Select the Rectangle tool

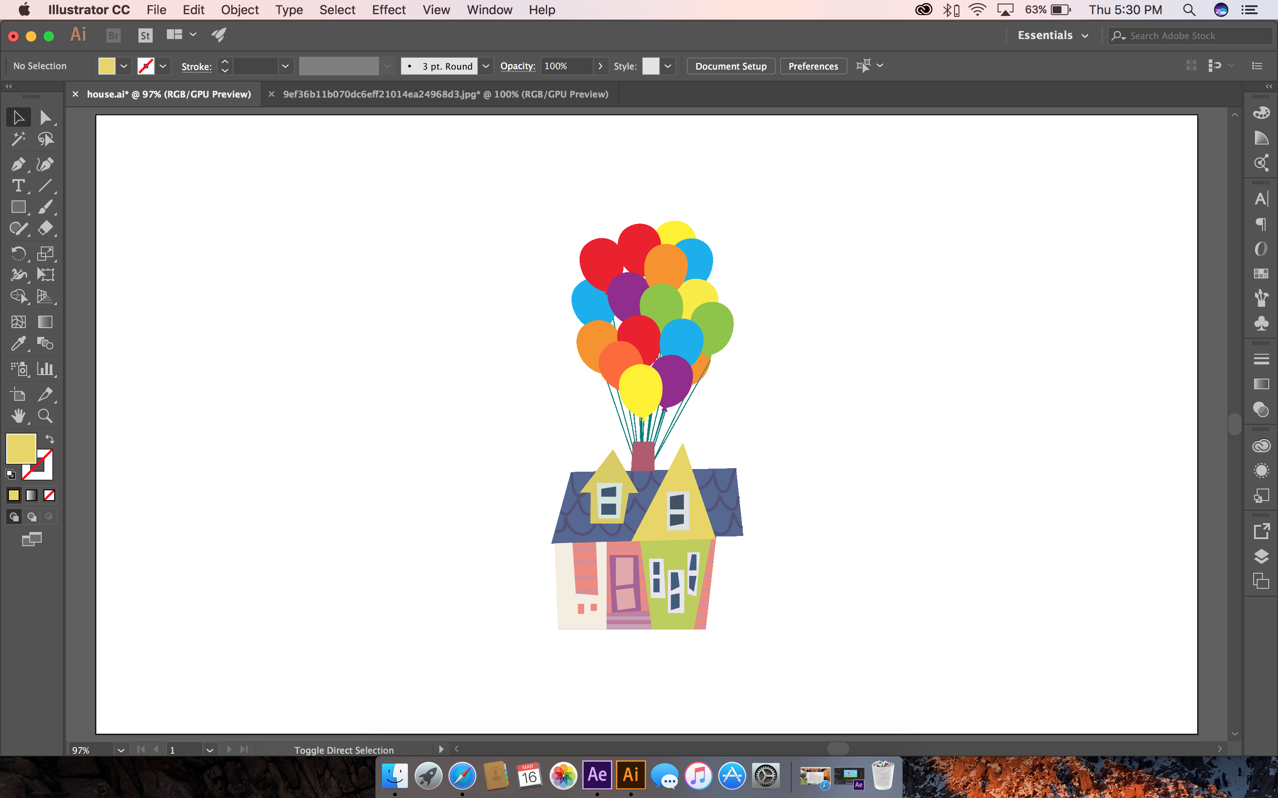point(19,207)
